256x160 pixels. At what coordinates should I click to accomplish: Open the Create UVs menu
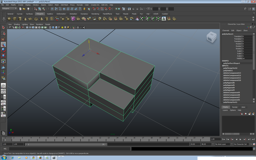coord(95,5)
